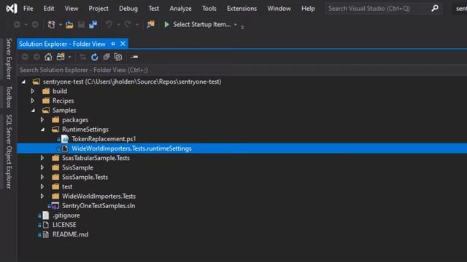Click the Redo toolbar icon
This screenshot has height=262, width=467.
tap(128, 25)
